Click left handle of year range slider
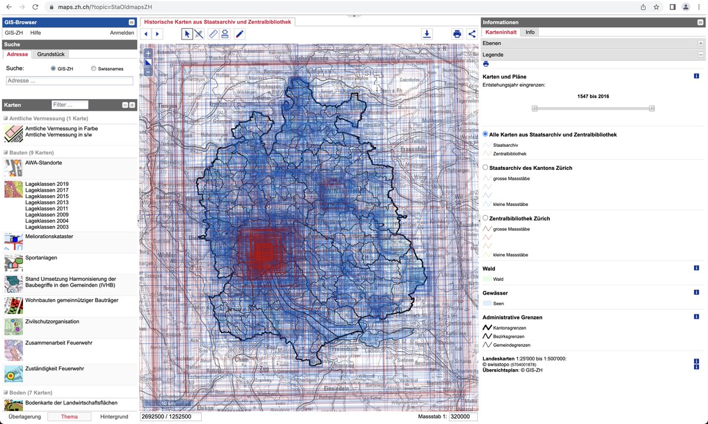Screen dimensions: 708x424 (x=535, y=108)
